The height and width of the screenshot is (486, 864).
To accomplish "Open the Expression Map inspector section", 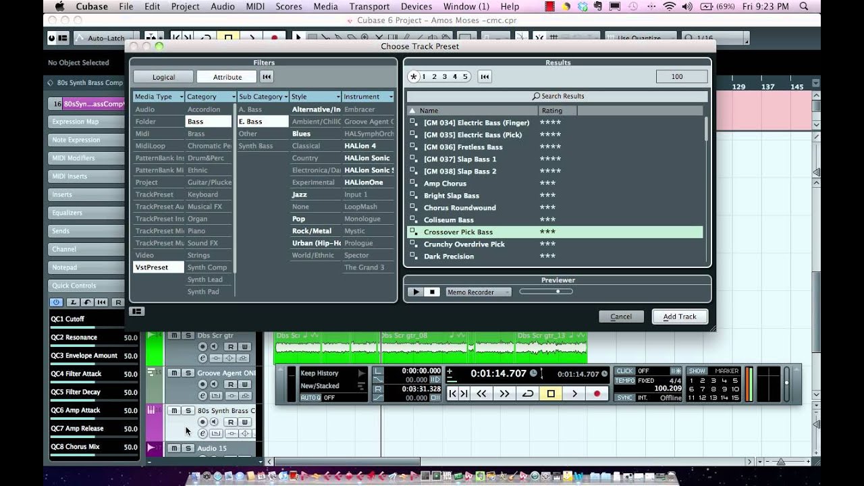I will 86,122.
